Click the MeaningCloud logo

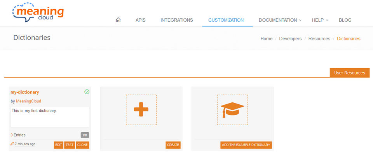click(x=38, y=12)
